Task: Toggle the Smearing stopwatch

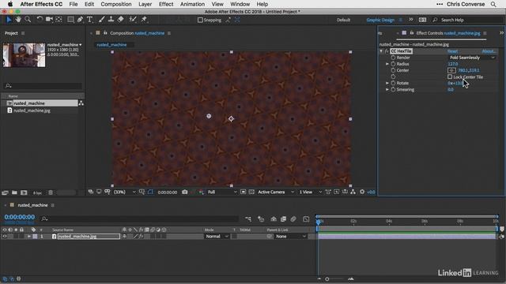Action: point(393,89)
